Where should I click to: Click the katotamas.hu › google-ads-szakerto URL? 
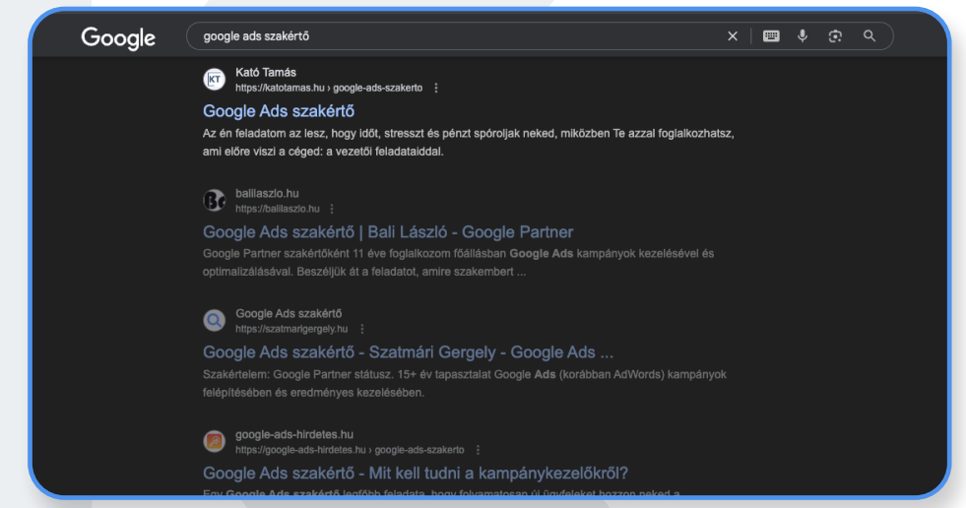(x=329, y=88)
